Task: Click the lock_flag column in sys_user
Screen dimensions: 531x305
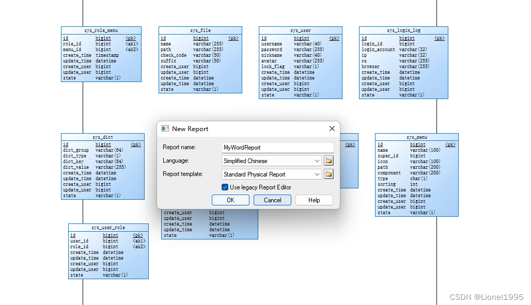Action: [273, 67]
